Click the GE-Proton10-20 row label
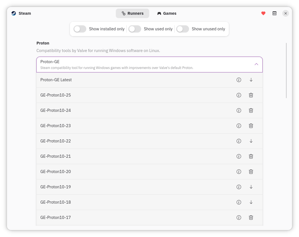The height and width of the screenshot is (237, 299). (55, 172)
